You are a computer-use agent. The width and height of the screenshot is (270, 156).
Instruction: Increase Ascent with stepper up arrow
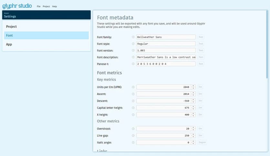pyautogui.click(x=193, y=93)
